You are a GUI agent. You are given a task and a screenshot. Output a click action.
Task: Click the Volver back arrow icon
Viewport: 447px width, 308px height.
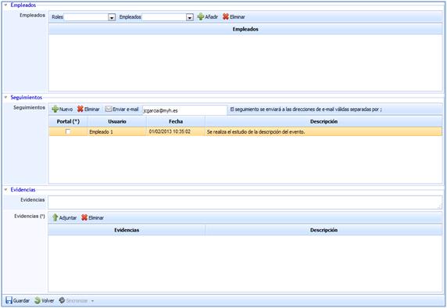tap(38, 300)
